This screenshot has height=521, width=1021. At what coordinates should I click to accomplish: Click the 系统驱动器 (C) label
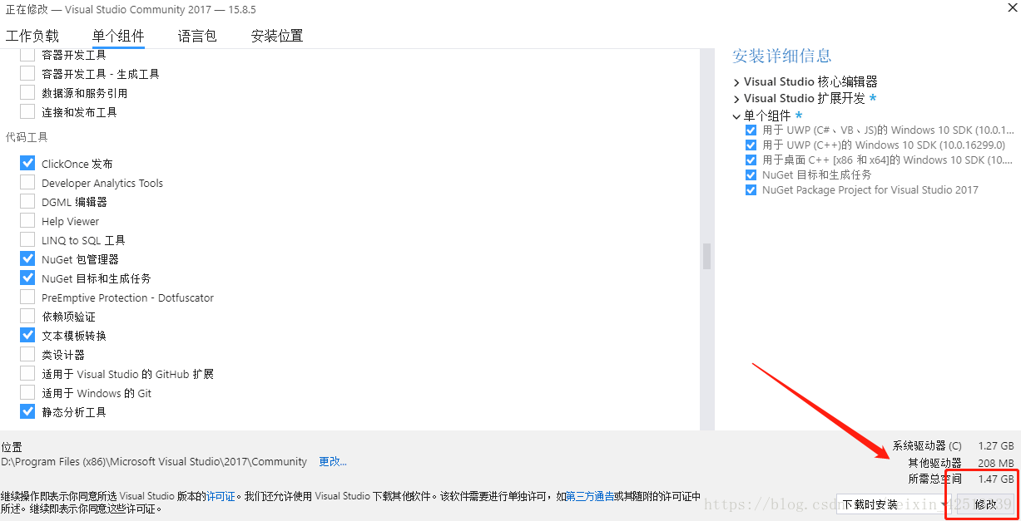point(927,446)
